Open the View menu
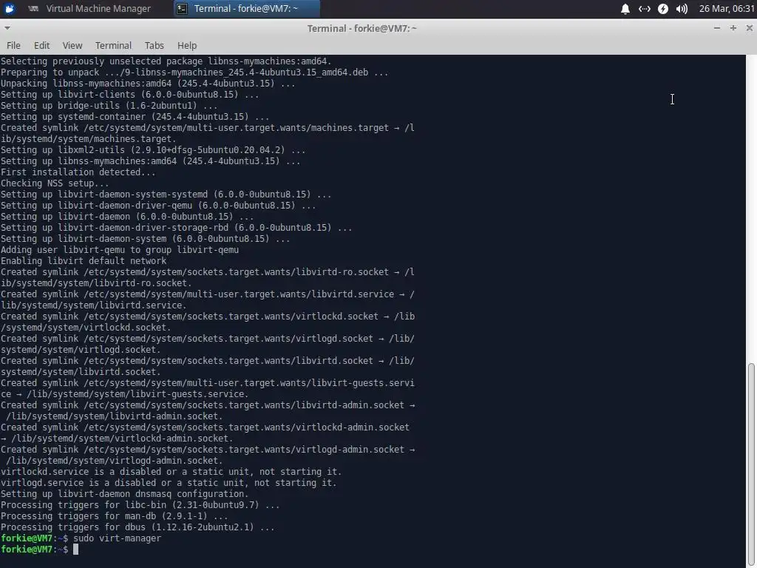Screen dimensions: 757x568 tap(72, 45)
